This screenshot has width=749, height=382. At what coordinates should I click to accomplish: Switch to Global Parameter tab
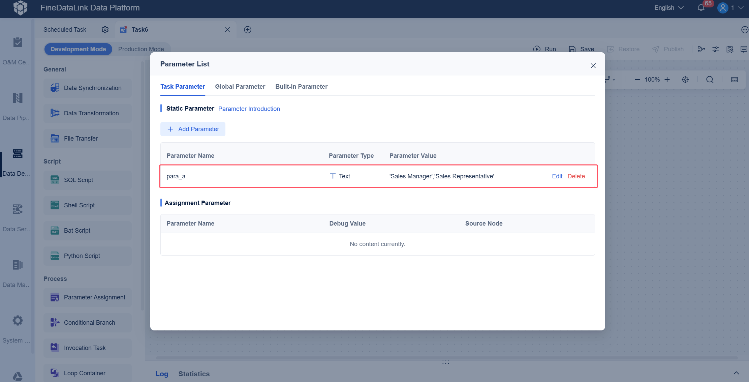tap(240, 87)
